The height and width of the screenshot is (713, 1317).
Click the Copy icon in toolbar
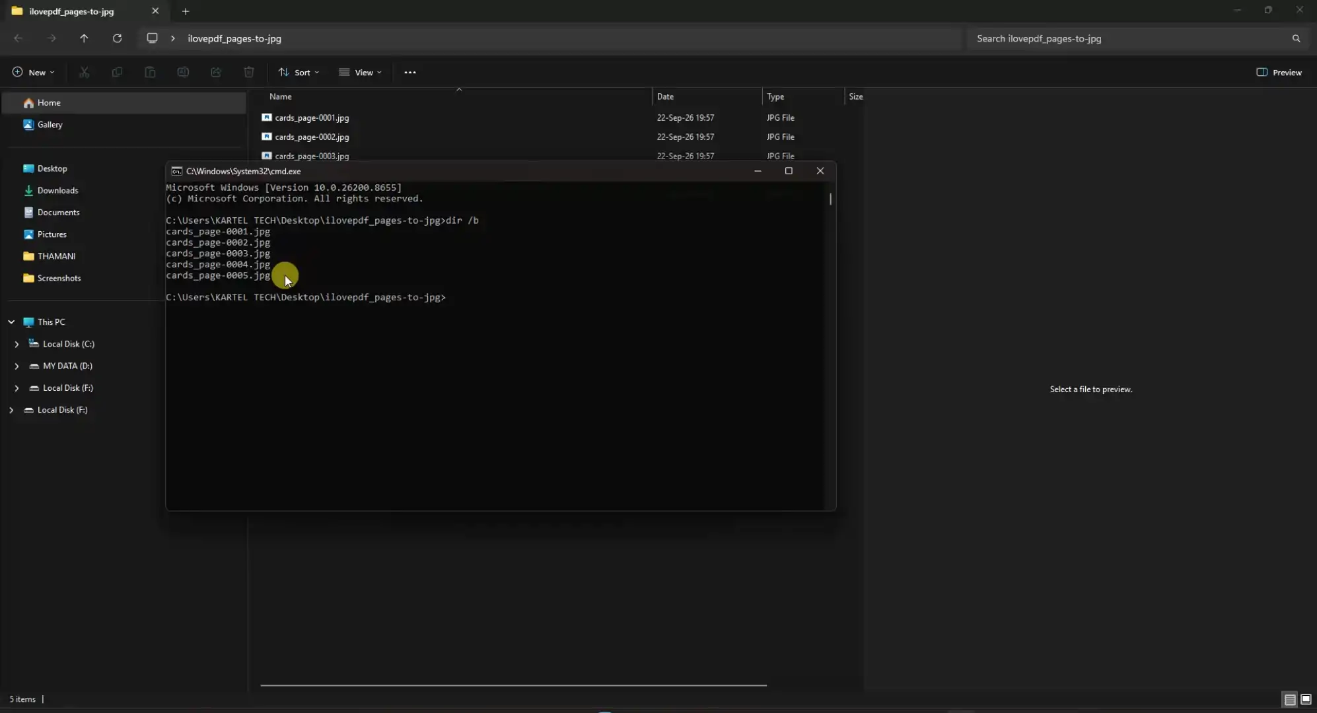(x=117, y=73)
